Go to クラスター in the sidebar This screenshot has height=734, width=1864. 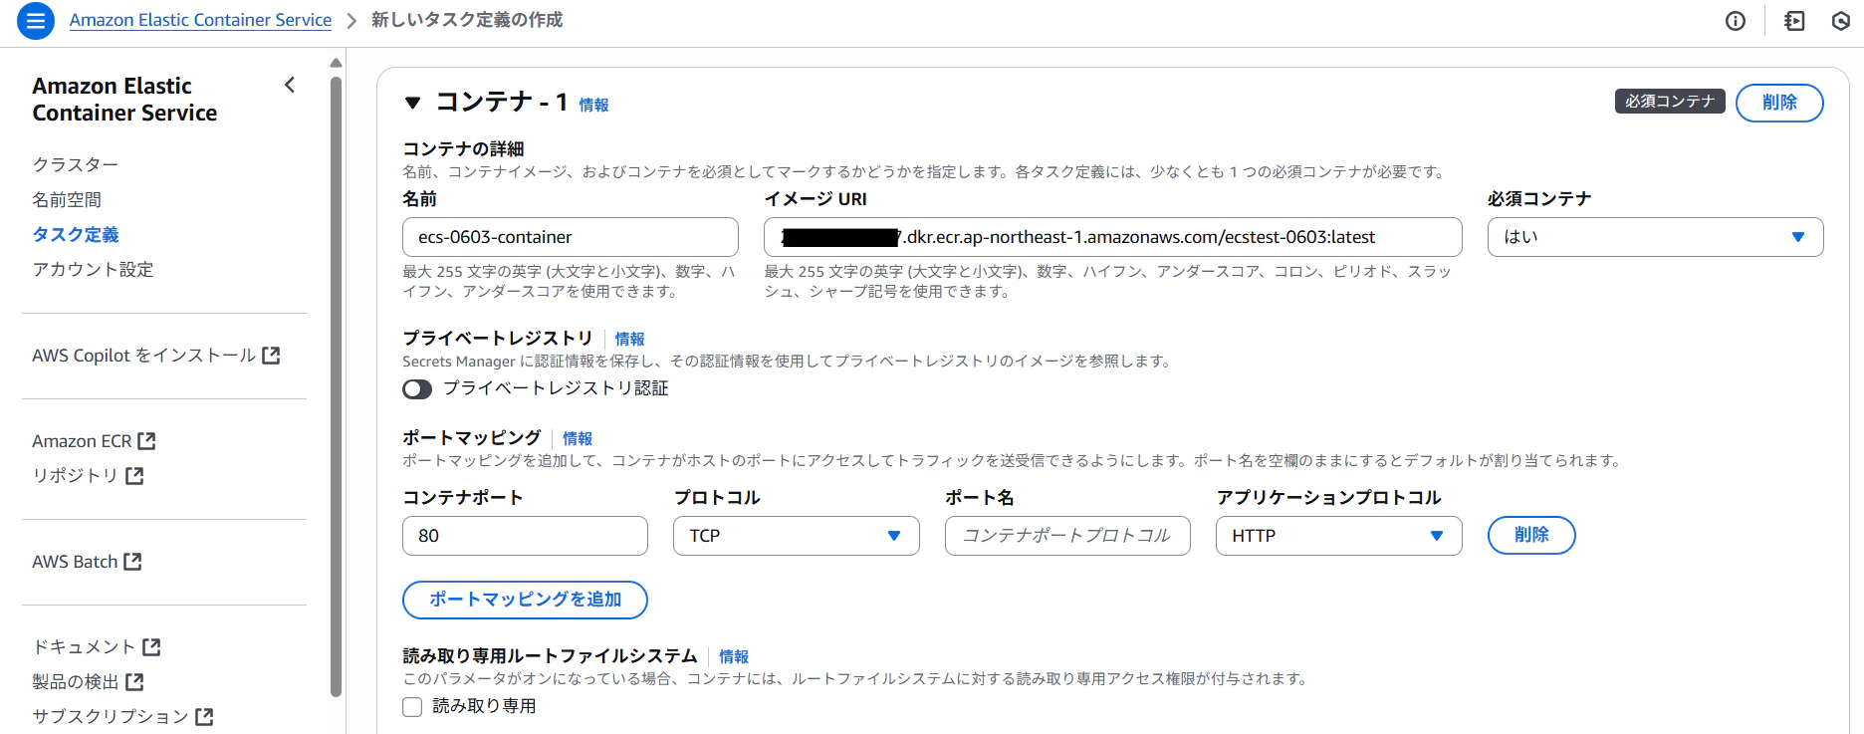click(76, 164)
